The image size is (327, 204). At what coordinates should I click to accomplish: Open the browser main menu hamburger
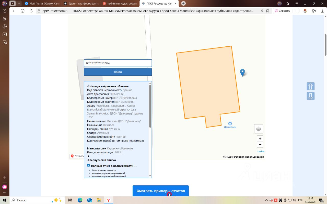pos(297,4)
